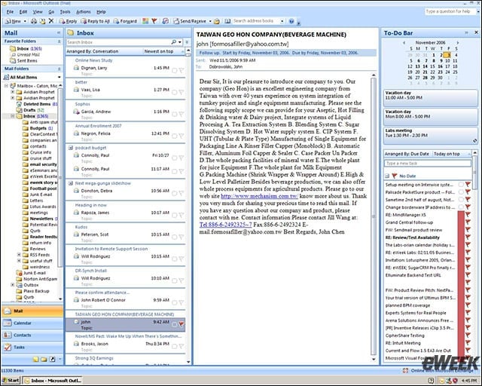Click the Forward button
Screen dimensions: 482x386
125,21
